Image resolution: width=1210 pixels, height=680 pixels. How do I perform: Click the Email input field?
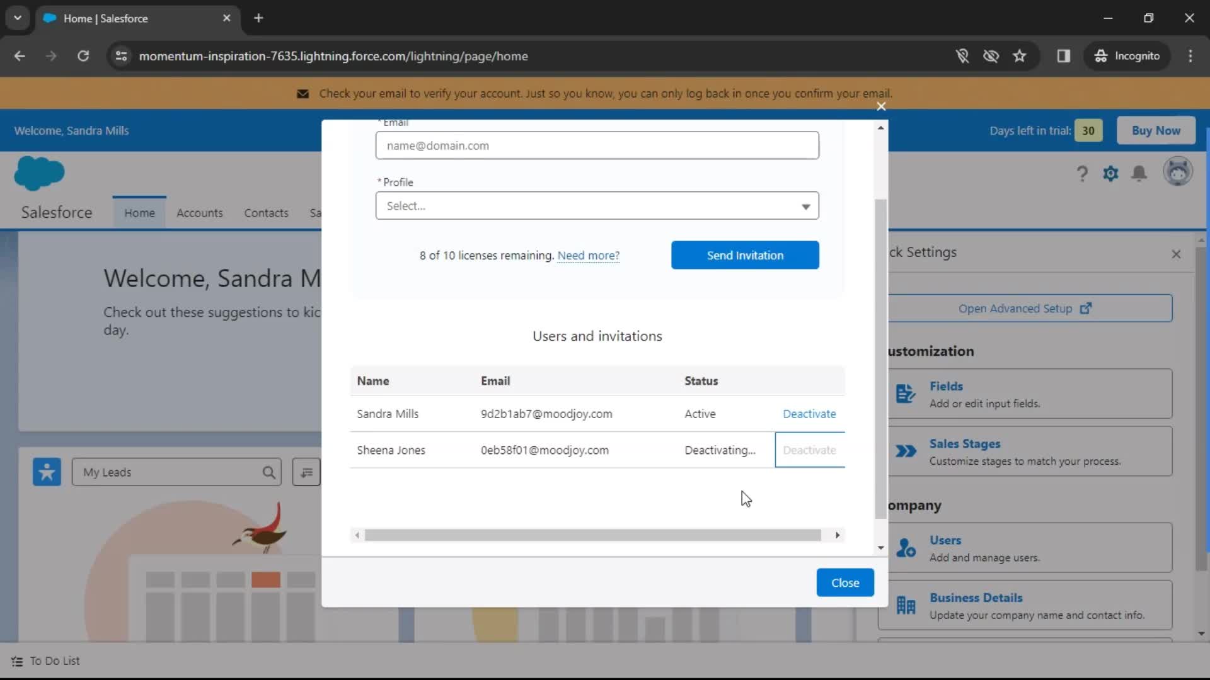click(x=597, y=145)
